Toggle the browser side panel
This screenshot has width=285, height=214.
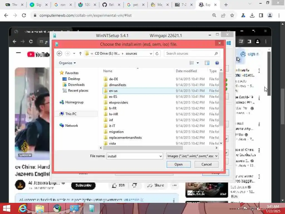click(261, 16)
